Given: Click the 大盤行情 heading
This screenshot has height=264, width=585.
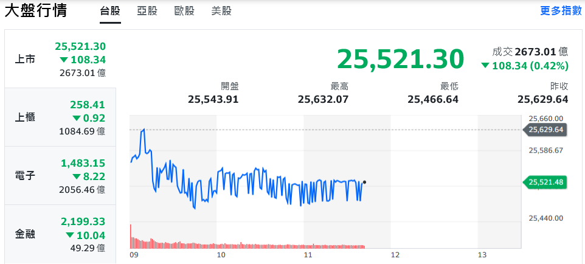Looking at the screenshot, I should tap(36, 11).
